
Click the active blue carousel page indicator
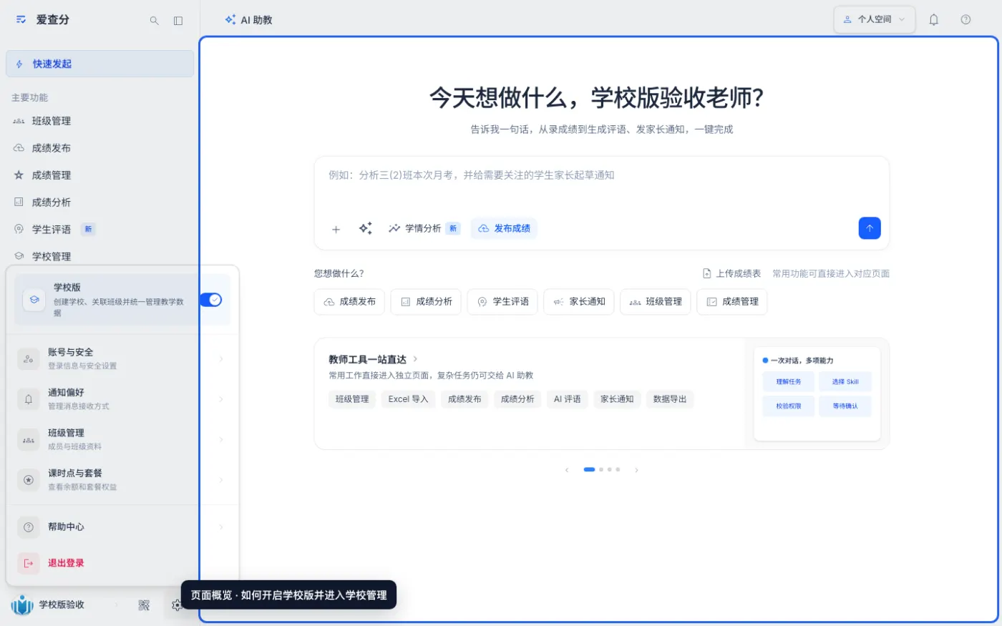click(589, 470)
